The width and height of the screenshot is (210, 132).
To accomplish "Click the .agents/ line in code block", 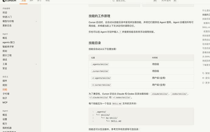I will pos(101,112).
